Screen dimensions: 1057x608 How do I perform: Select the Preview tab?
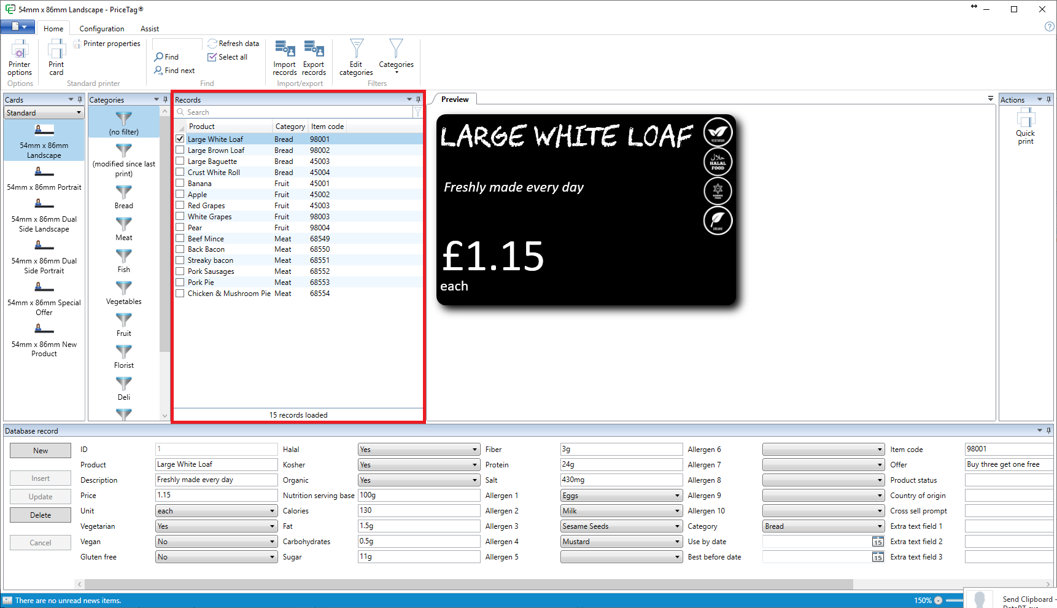point(455,99)
